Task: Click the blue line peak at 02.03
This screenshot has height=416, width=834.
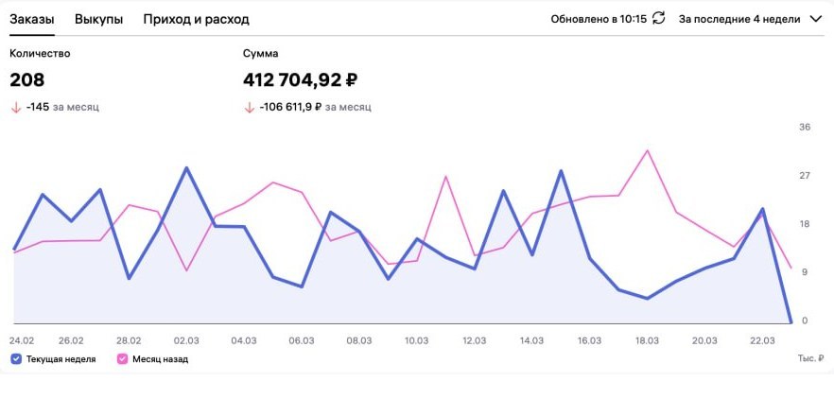Action: pyautogui.click(x=186, y=168)
